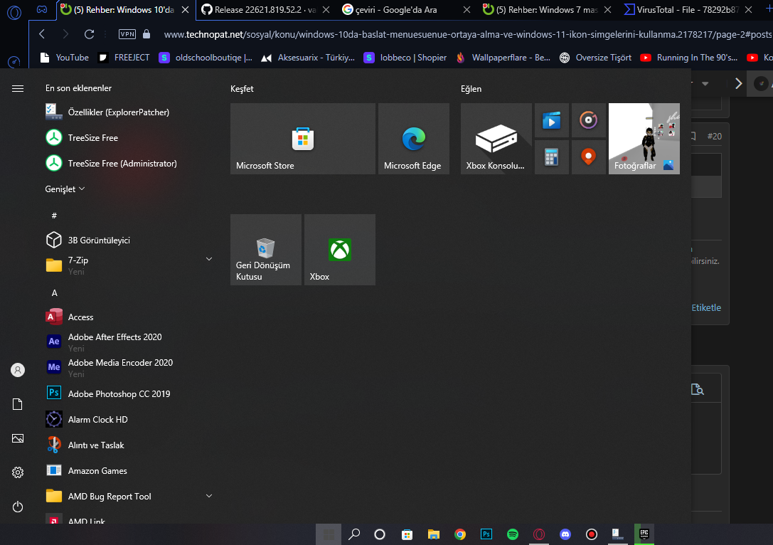Open Google Chrome from the taskbar

tap(460, 534)
